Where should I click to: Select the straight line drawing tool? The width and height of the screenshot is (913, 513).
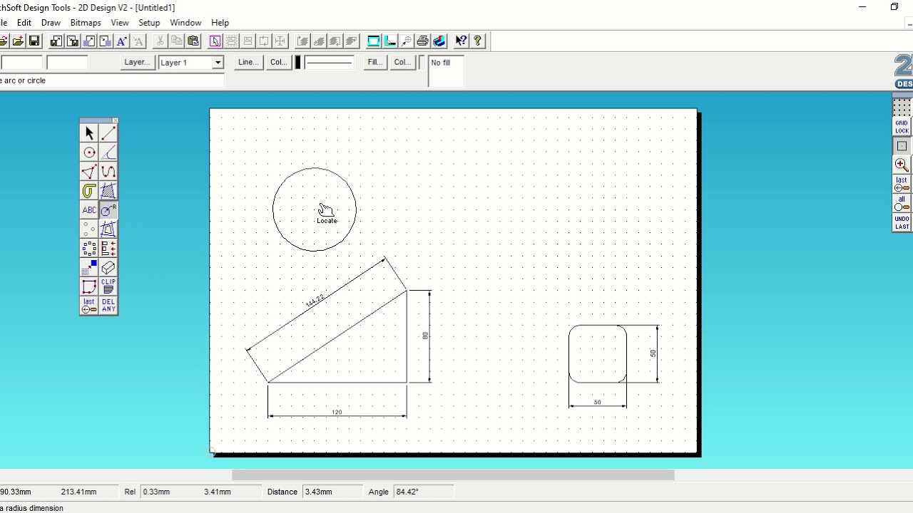pos(108,133)
